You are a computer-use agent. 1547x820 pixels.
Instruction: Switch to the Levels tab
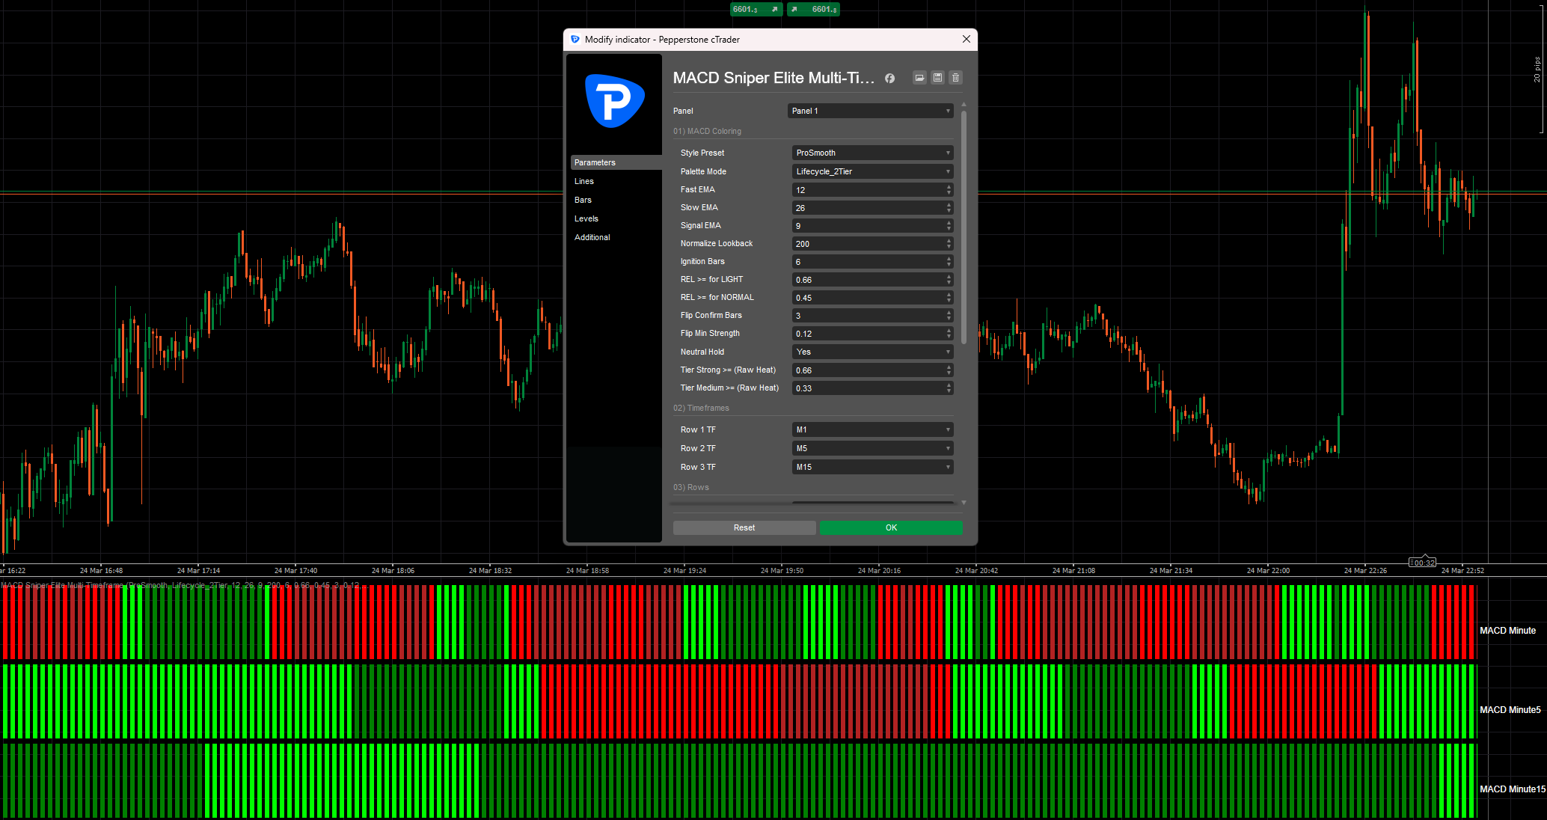586,218
